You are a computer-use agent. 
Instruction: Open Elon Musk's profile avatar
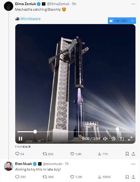(x=9, y=166)
